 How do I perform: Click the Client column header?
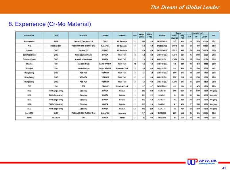(x=56, y=36)
